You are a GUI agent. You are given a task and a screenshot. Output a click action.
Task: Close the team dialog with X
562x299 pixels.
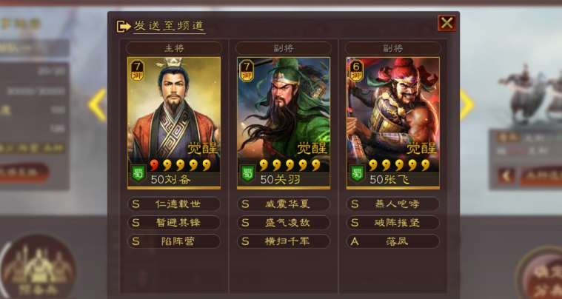(x=446, y=23)
